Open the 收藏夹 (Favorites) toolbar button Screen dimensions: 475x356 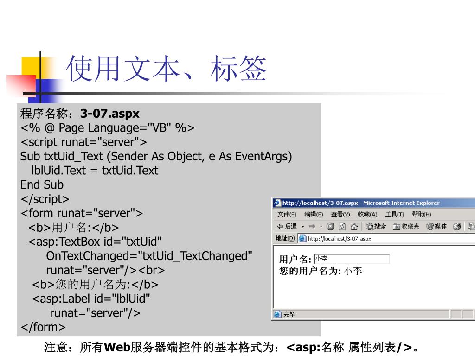tap(406, 226)
